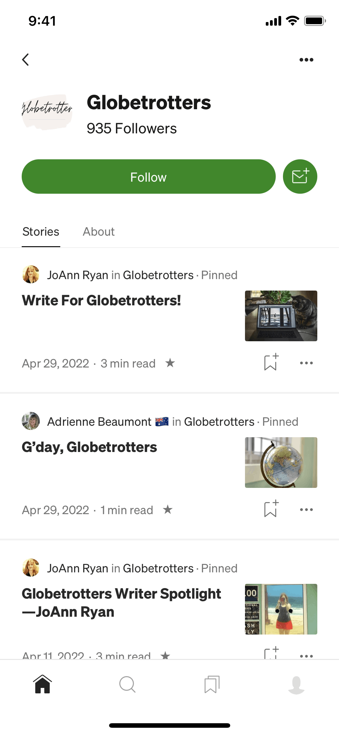339x735 pixels.
Task: Tap the back arrow icon
Action: pos(26,60)
